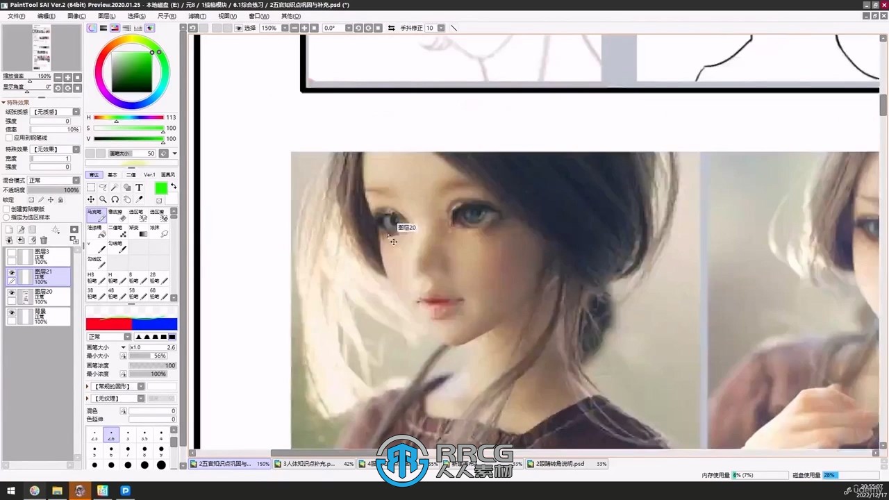Delete the selected layer with trash icon
889x500 pixels.
[44, 240]
